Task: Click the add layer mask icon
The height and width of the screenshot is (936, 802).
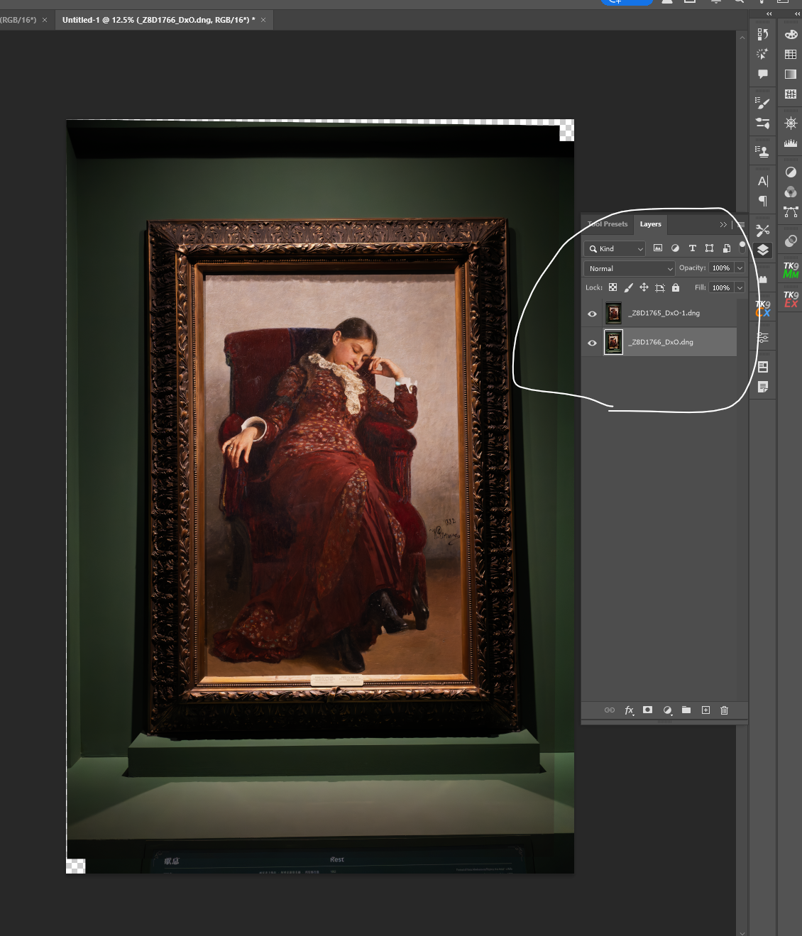Action: [647, 710]
